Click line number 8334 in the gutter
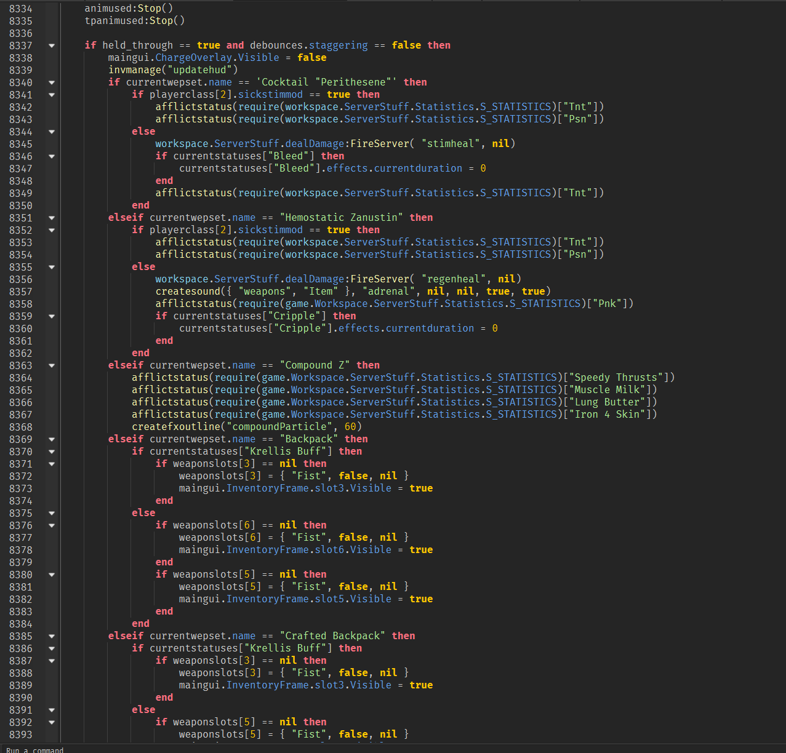 [x=21, y=9]
